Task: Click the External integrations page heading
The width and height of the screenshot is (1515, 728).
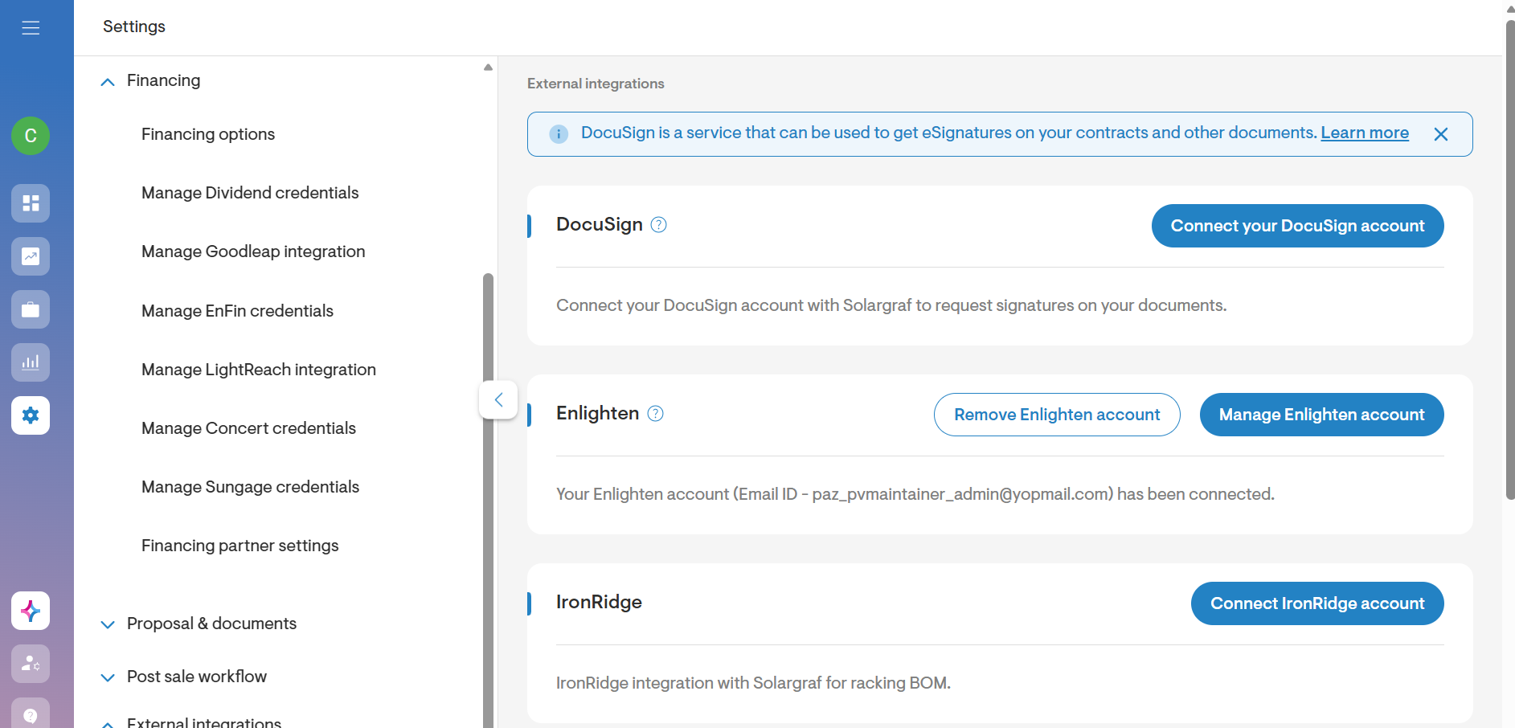Action: click(596, 84)
